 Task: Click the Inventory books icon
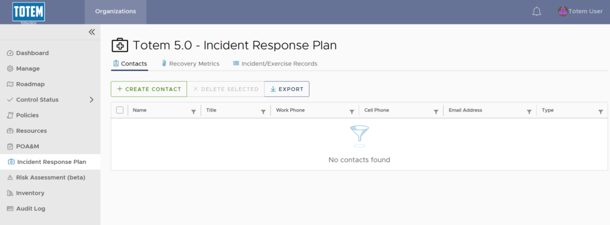point(10,193)
